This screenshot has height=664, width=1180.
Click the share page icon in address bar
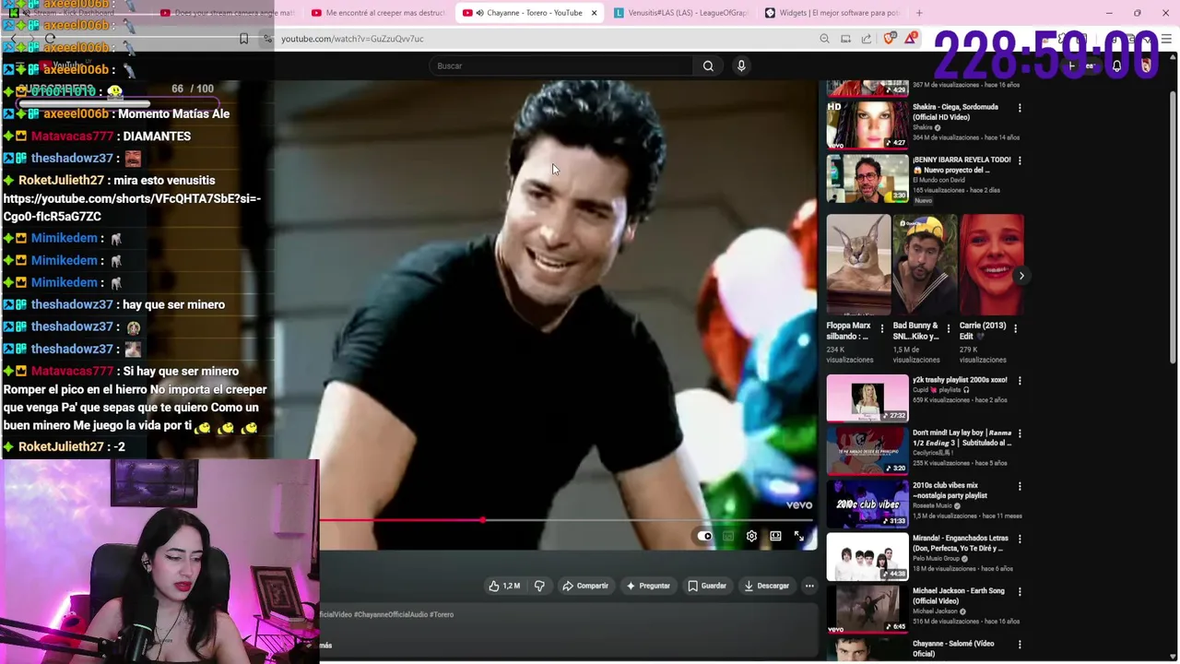[x=867, y=39]
